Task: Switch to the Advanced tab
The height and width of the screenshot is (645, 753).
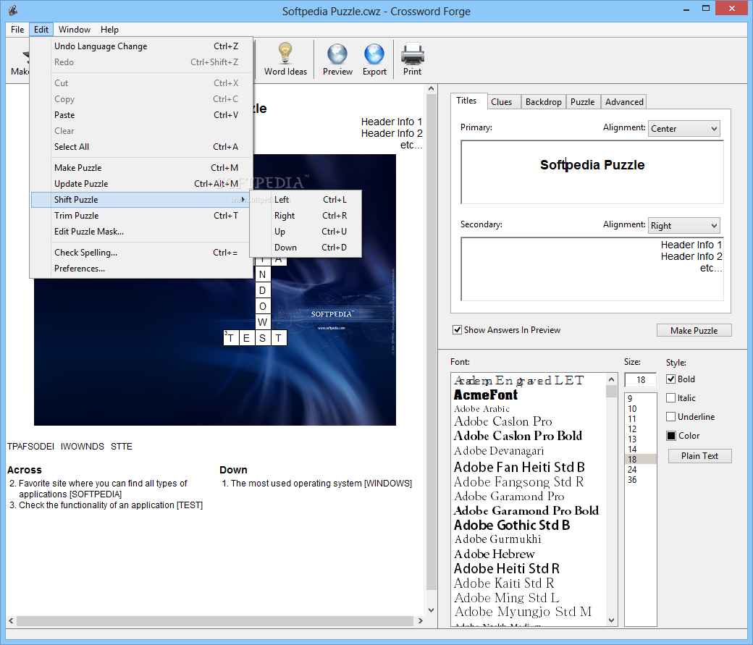Action: [x=624, y=102]
